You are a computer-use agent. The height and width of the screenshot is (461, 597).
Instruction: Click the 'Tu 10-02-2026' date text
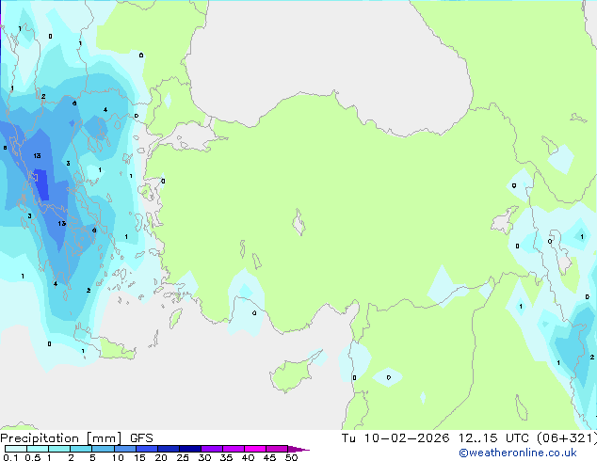point(395,438)
